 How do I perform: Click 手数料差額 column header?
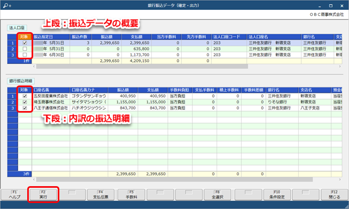point(254,90)
